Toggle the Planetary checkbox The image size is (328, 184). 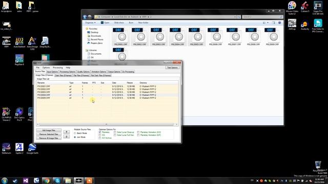pos(100,132)
